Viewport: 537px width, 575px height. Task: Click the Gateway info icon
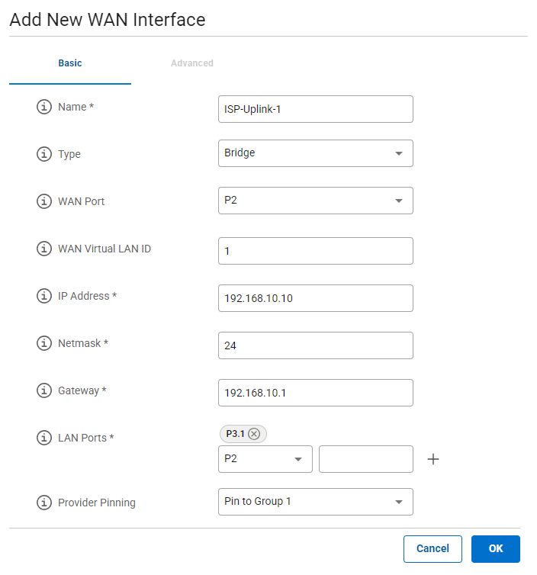click(x=44, y=391)
